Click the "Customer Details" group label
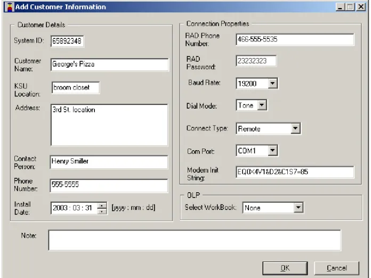The height and width of the screenshot is (278, 371). [41, 25]
